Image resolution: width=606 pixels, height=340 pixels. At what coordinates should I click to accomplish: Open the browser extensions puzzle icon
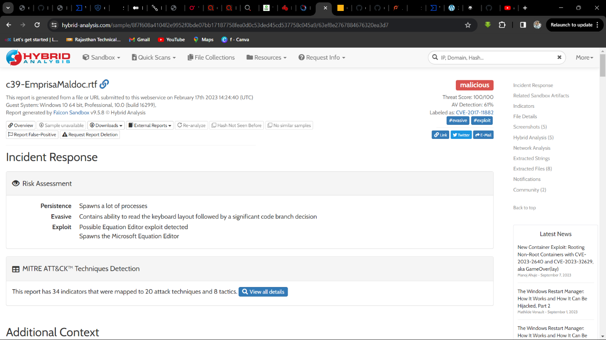coord(502,25)
